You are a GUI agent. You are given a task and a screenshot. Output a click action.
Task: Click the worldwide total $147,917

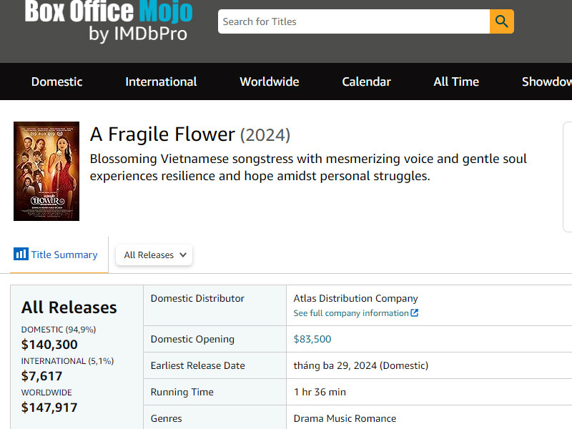[x=49, y=408]
